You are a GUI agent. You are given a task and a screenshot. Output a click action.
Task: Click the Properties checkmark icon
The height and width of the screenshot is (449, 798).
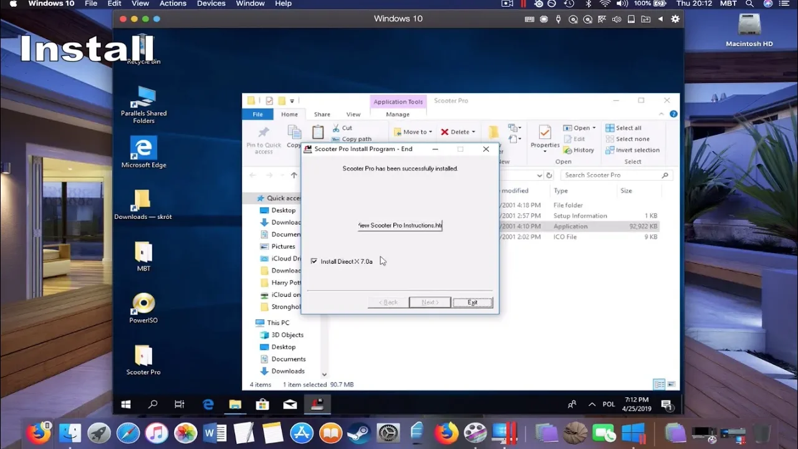click(545, 133)
